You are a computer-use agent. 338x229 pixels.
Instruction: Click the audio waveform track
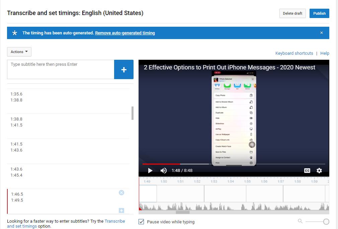[x=234, y=206]
